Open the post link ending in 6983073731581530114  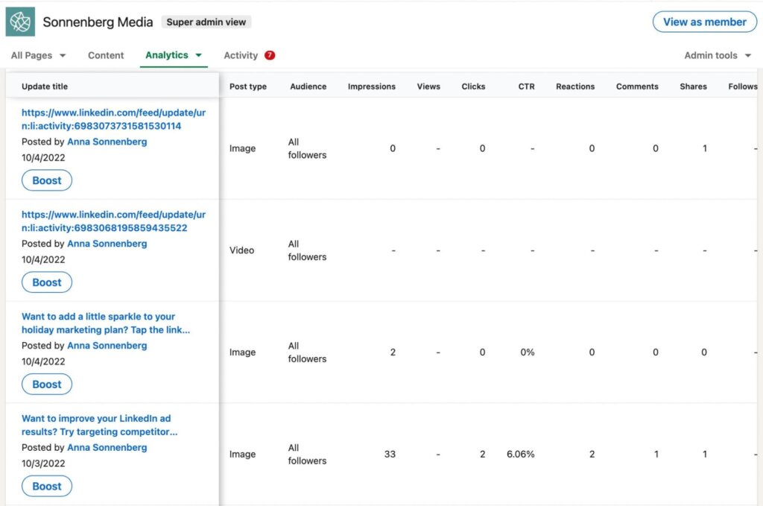click(x=113, y=119)
